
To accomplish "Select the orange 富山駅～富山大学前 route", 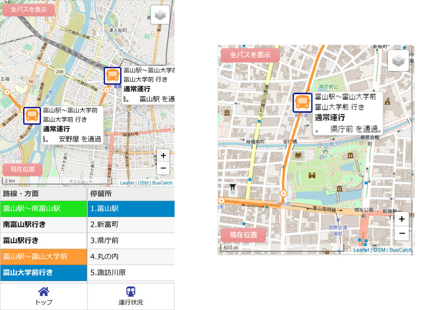I will 43,256.
